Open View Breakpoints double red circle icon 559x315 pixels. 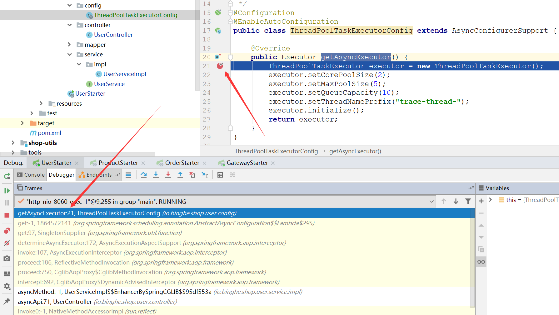click(7, 231)
